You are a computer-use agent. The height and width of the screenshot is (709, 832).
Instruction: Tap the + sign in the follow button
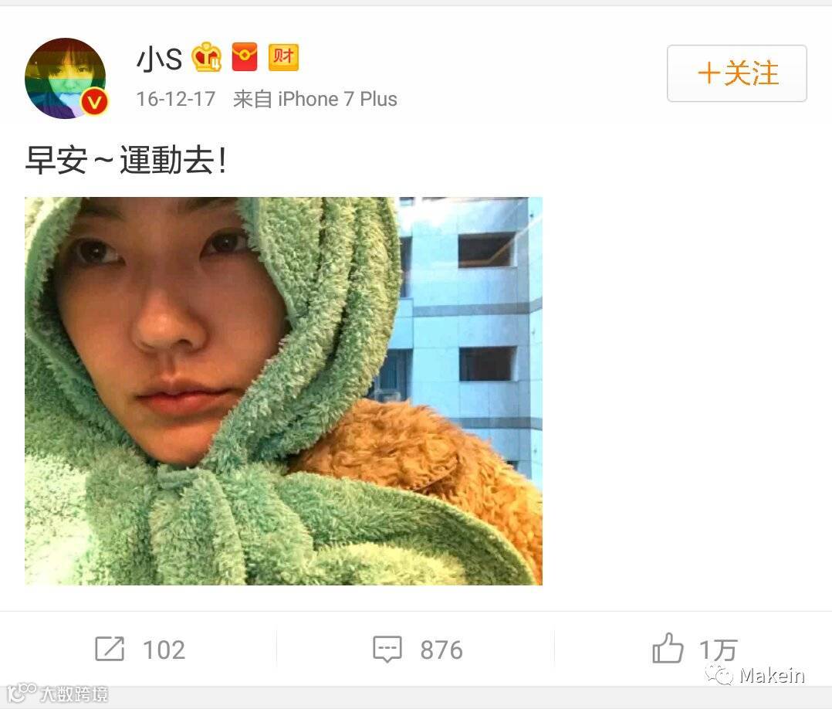pos(709,73)
